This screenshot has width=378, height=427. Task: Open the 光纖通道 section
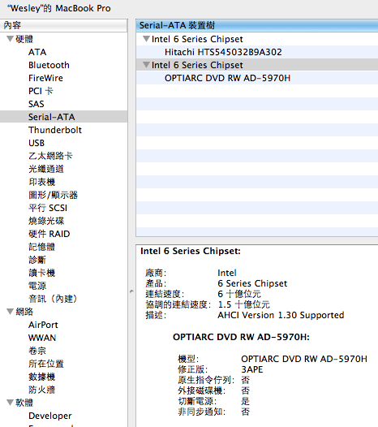[46, 169]
